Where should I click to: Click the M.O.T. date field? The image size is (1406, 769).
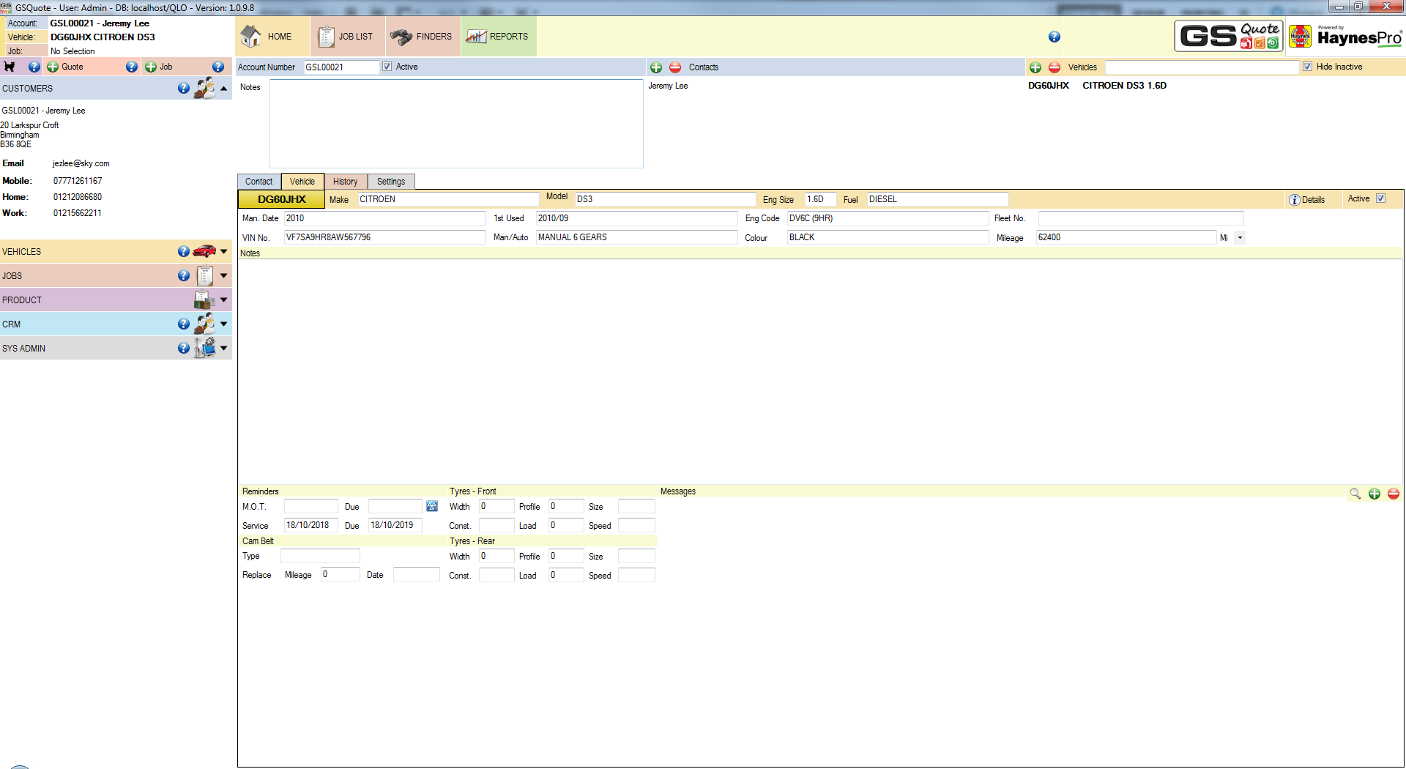[311, 506]
